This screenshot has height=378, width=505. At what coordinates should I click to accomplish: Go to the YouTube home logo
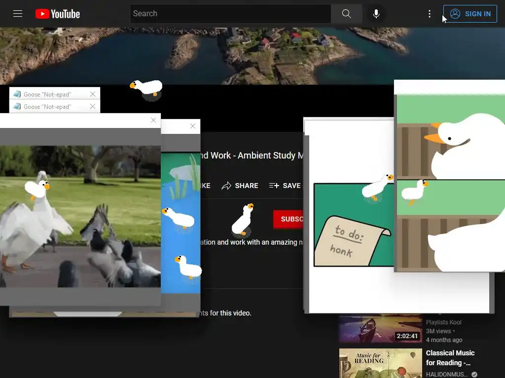click(58, 14)
